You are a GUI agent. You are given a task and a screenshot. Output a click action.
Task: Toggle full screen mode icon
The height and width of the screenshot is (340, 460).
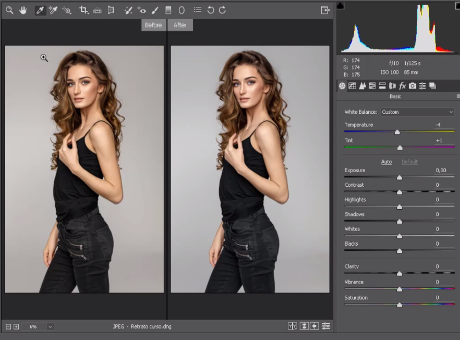click(x=325, y=10)
